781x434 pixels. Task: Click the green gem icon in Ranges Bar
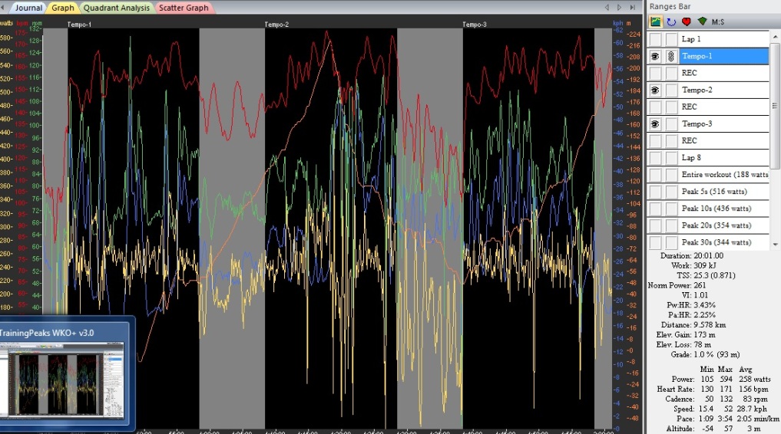pos(702,21)
